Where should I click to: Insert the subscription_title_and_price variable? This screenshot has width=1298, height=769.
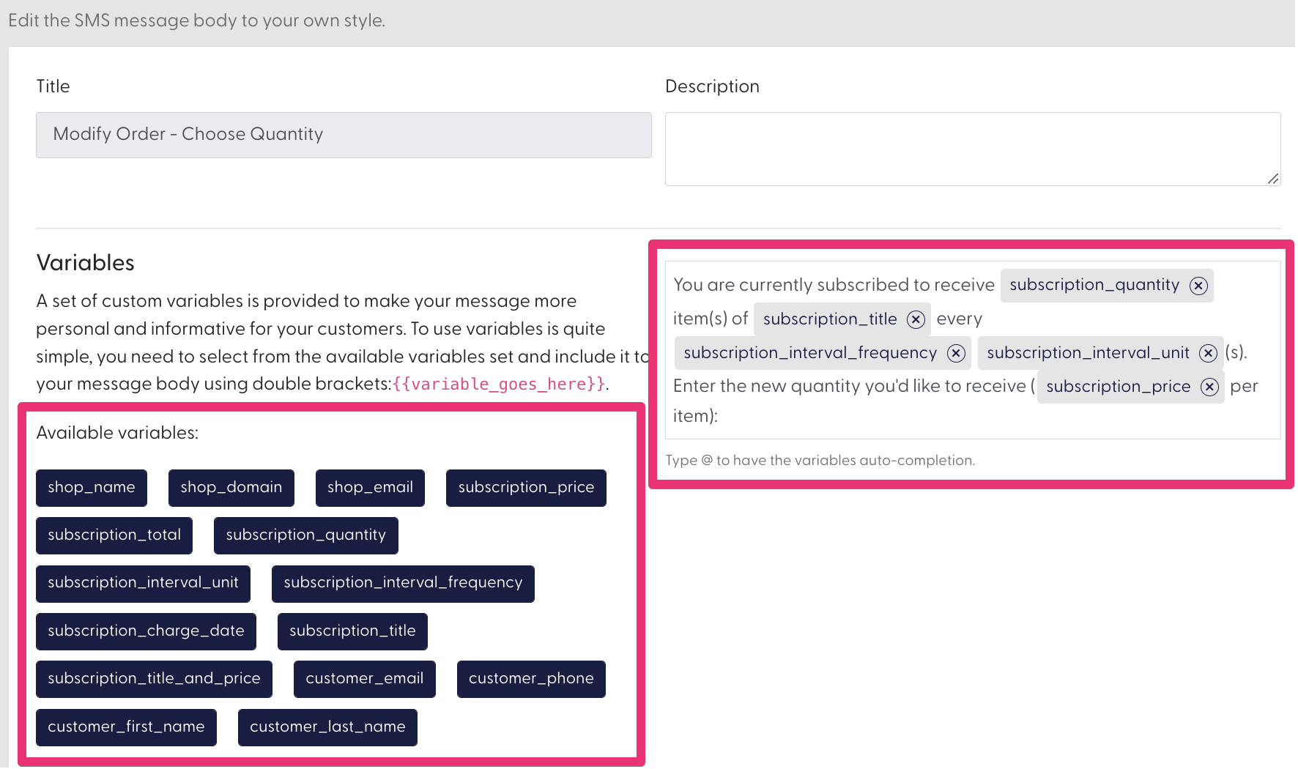(x=154, y=679)
